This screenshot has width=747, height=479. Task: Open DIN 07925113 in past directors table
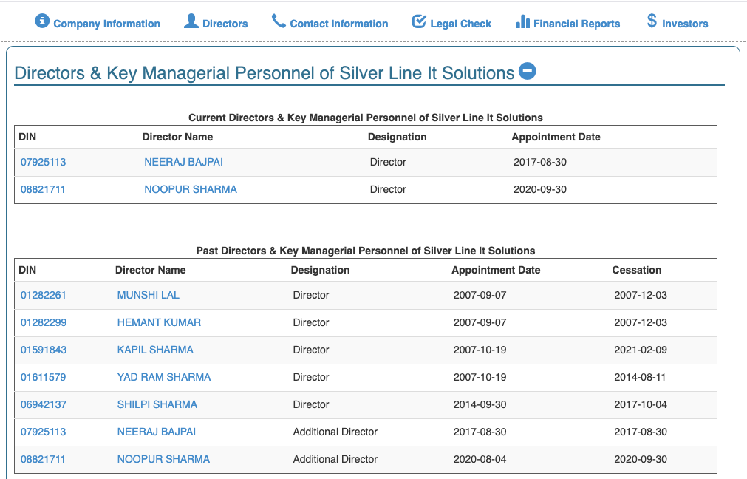43,432
